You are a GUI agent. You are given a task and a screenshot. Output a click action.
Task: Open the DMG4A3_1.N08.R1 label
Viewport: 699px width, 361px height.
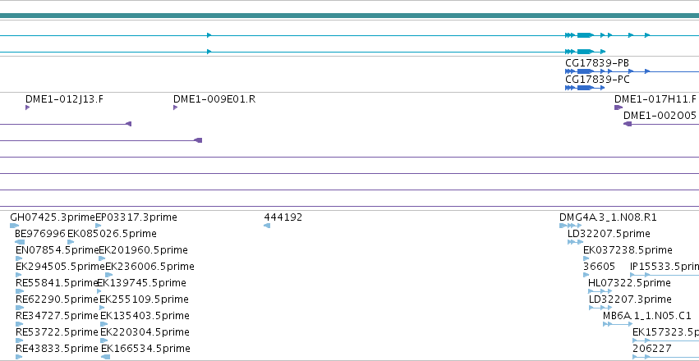(x=608, y=217)
